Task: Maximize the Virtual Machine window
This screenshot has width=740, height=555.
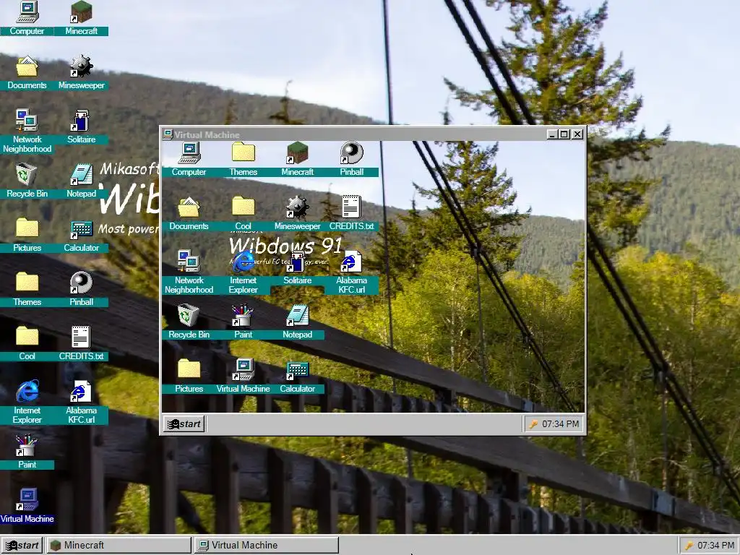Action: (564, 134)
